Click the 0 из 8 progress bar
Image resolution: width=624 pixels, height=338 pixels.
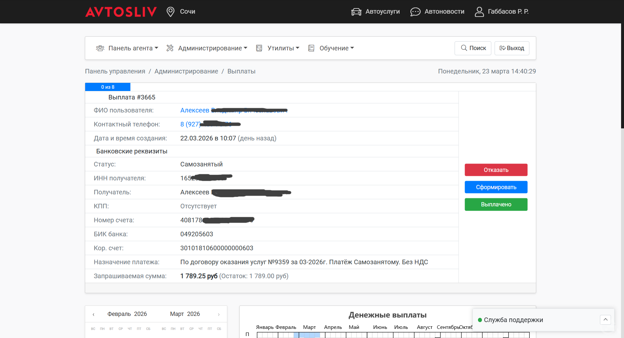click(x=108, y=87)
